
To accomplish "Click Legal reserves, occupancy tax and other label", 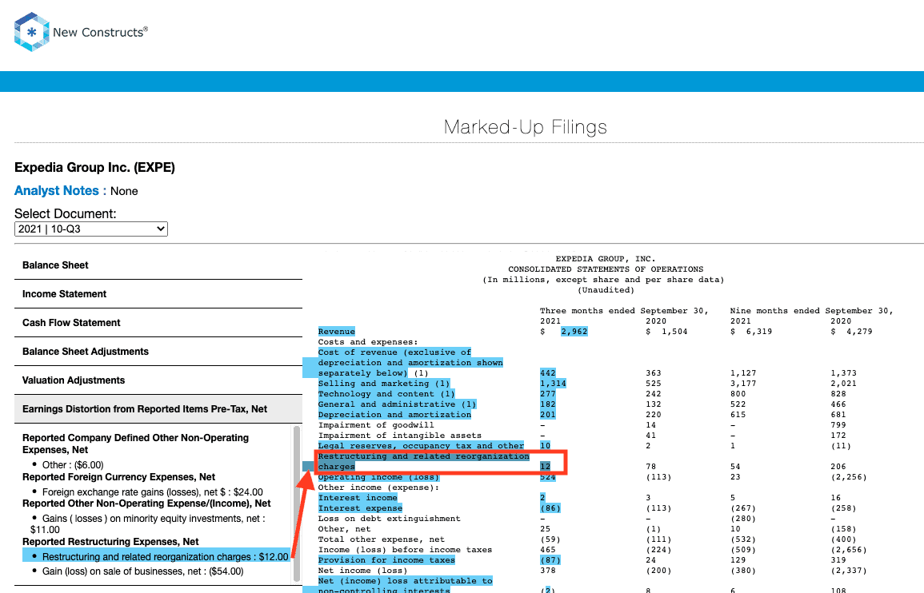I will coord(421,446).
